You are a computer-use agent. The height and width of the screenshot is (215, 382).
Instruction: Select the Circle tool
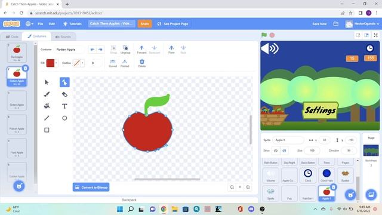64,118
